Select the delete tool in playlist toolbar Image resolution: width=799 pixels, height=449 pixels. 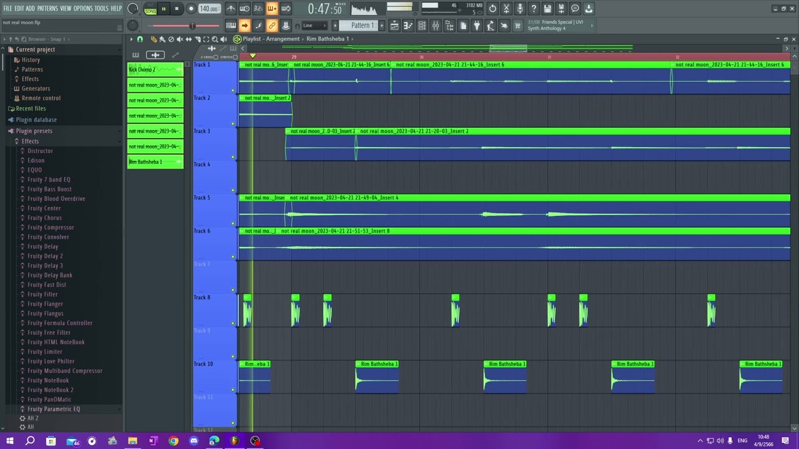point(171,39)
